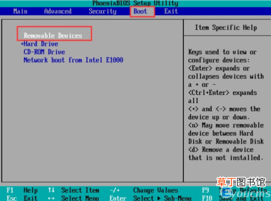The width and height of the screenshot is (271, 201).
Task: Click '<Enter> expands or' help line
Action: point(219,68)
